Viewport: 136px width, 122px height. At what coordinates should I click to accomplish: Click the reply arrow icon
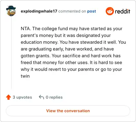(41, 97)
